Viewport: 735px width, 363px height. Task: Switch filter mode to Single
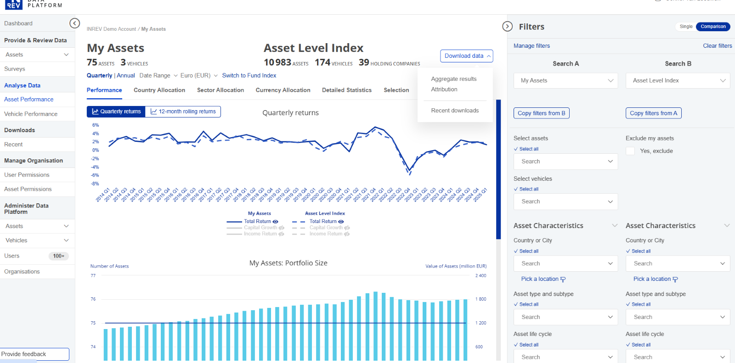click(x=686, y=27)
